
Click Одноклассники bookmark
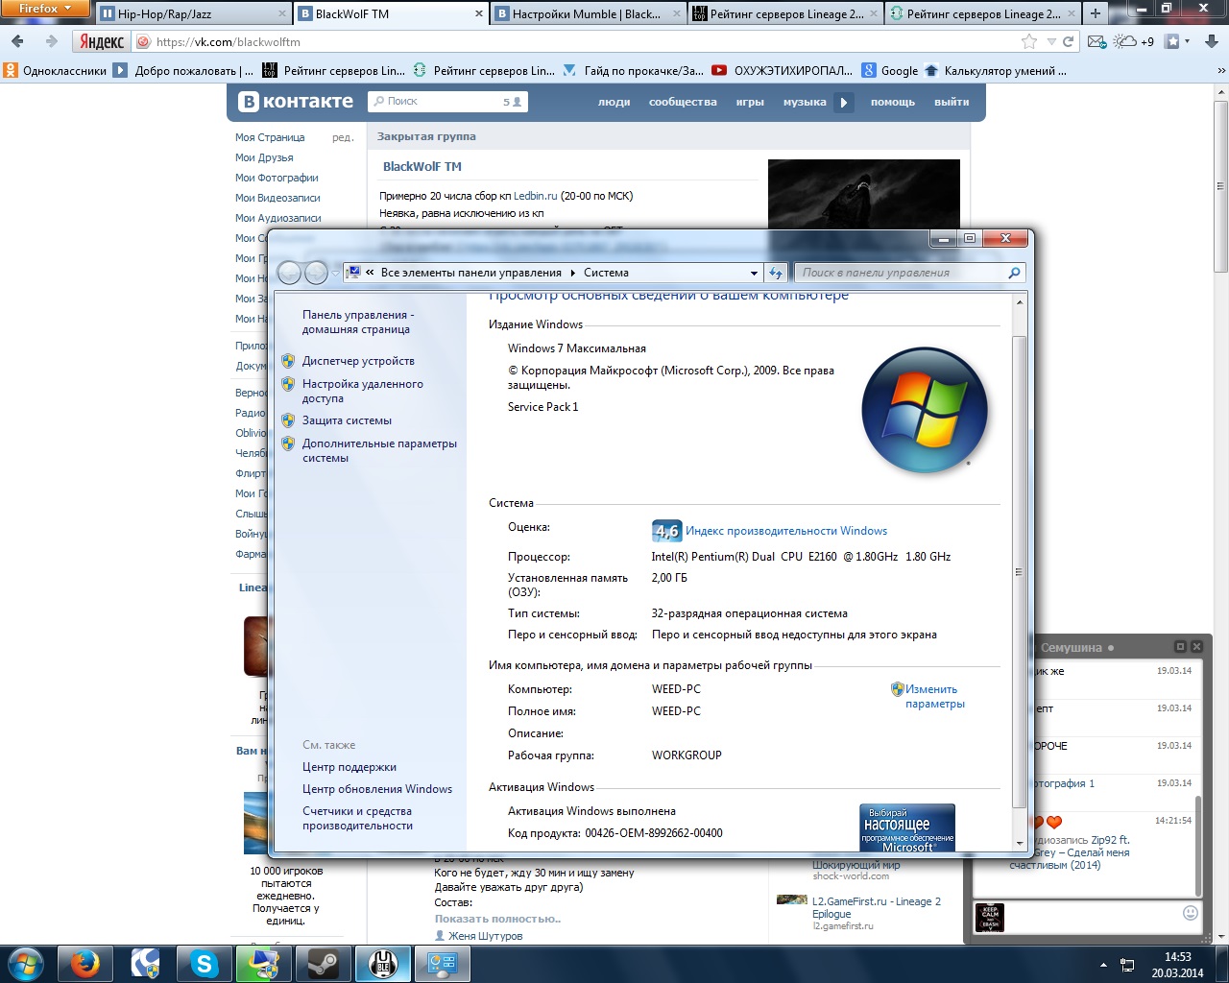(56, 70)
